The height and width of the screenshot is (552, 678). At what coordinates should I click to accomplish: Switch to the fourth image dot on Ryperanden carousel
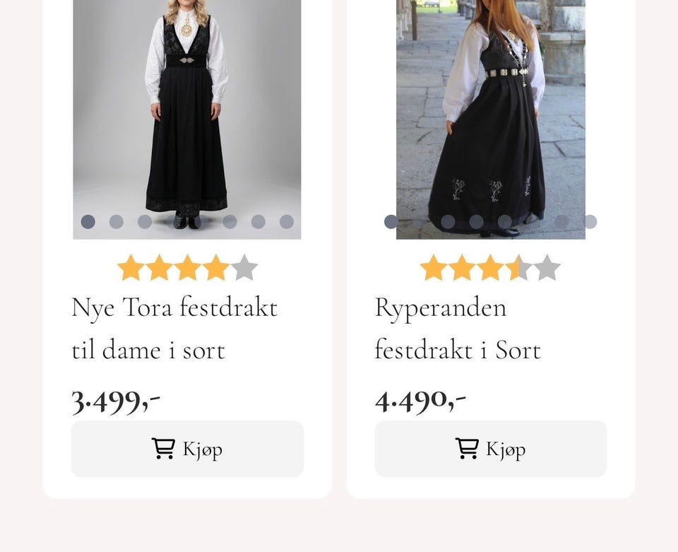coord(475,221)
